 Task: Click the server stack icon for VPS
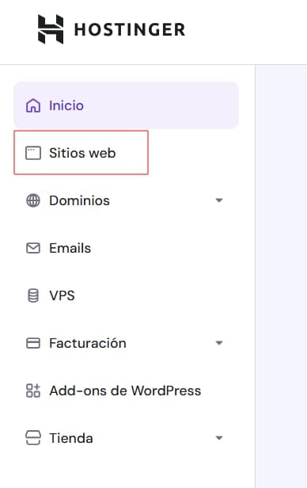point(33,295)
